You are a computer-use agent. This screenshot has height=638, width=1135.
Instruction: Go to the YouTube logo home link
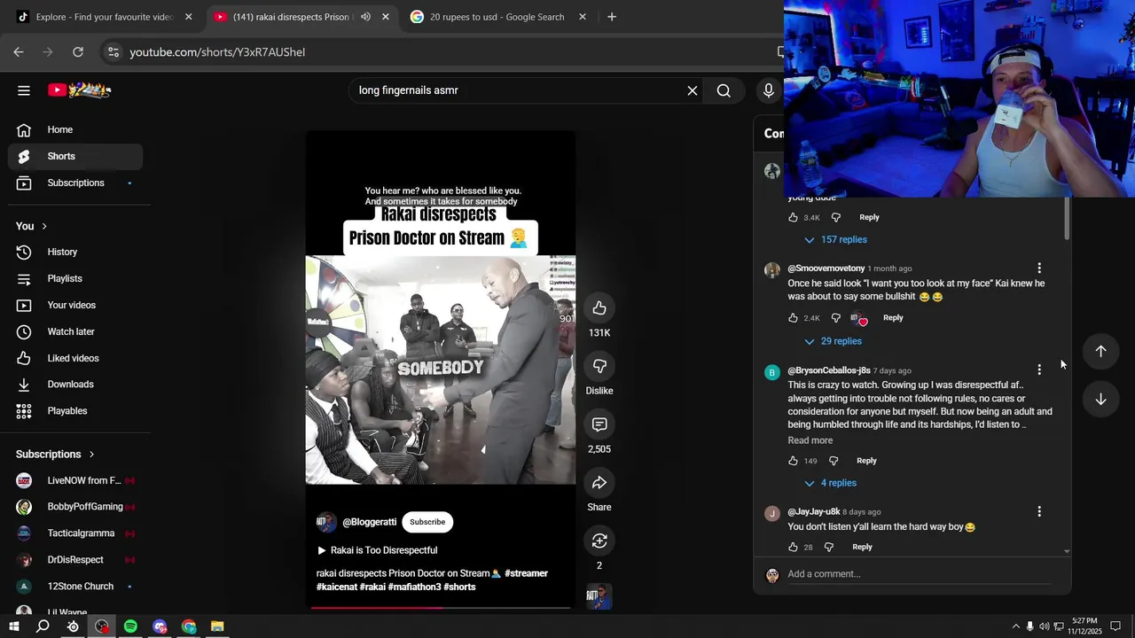tap(80, 90)
